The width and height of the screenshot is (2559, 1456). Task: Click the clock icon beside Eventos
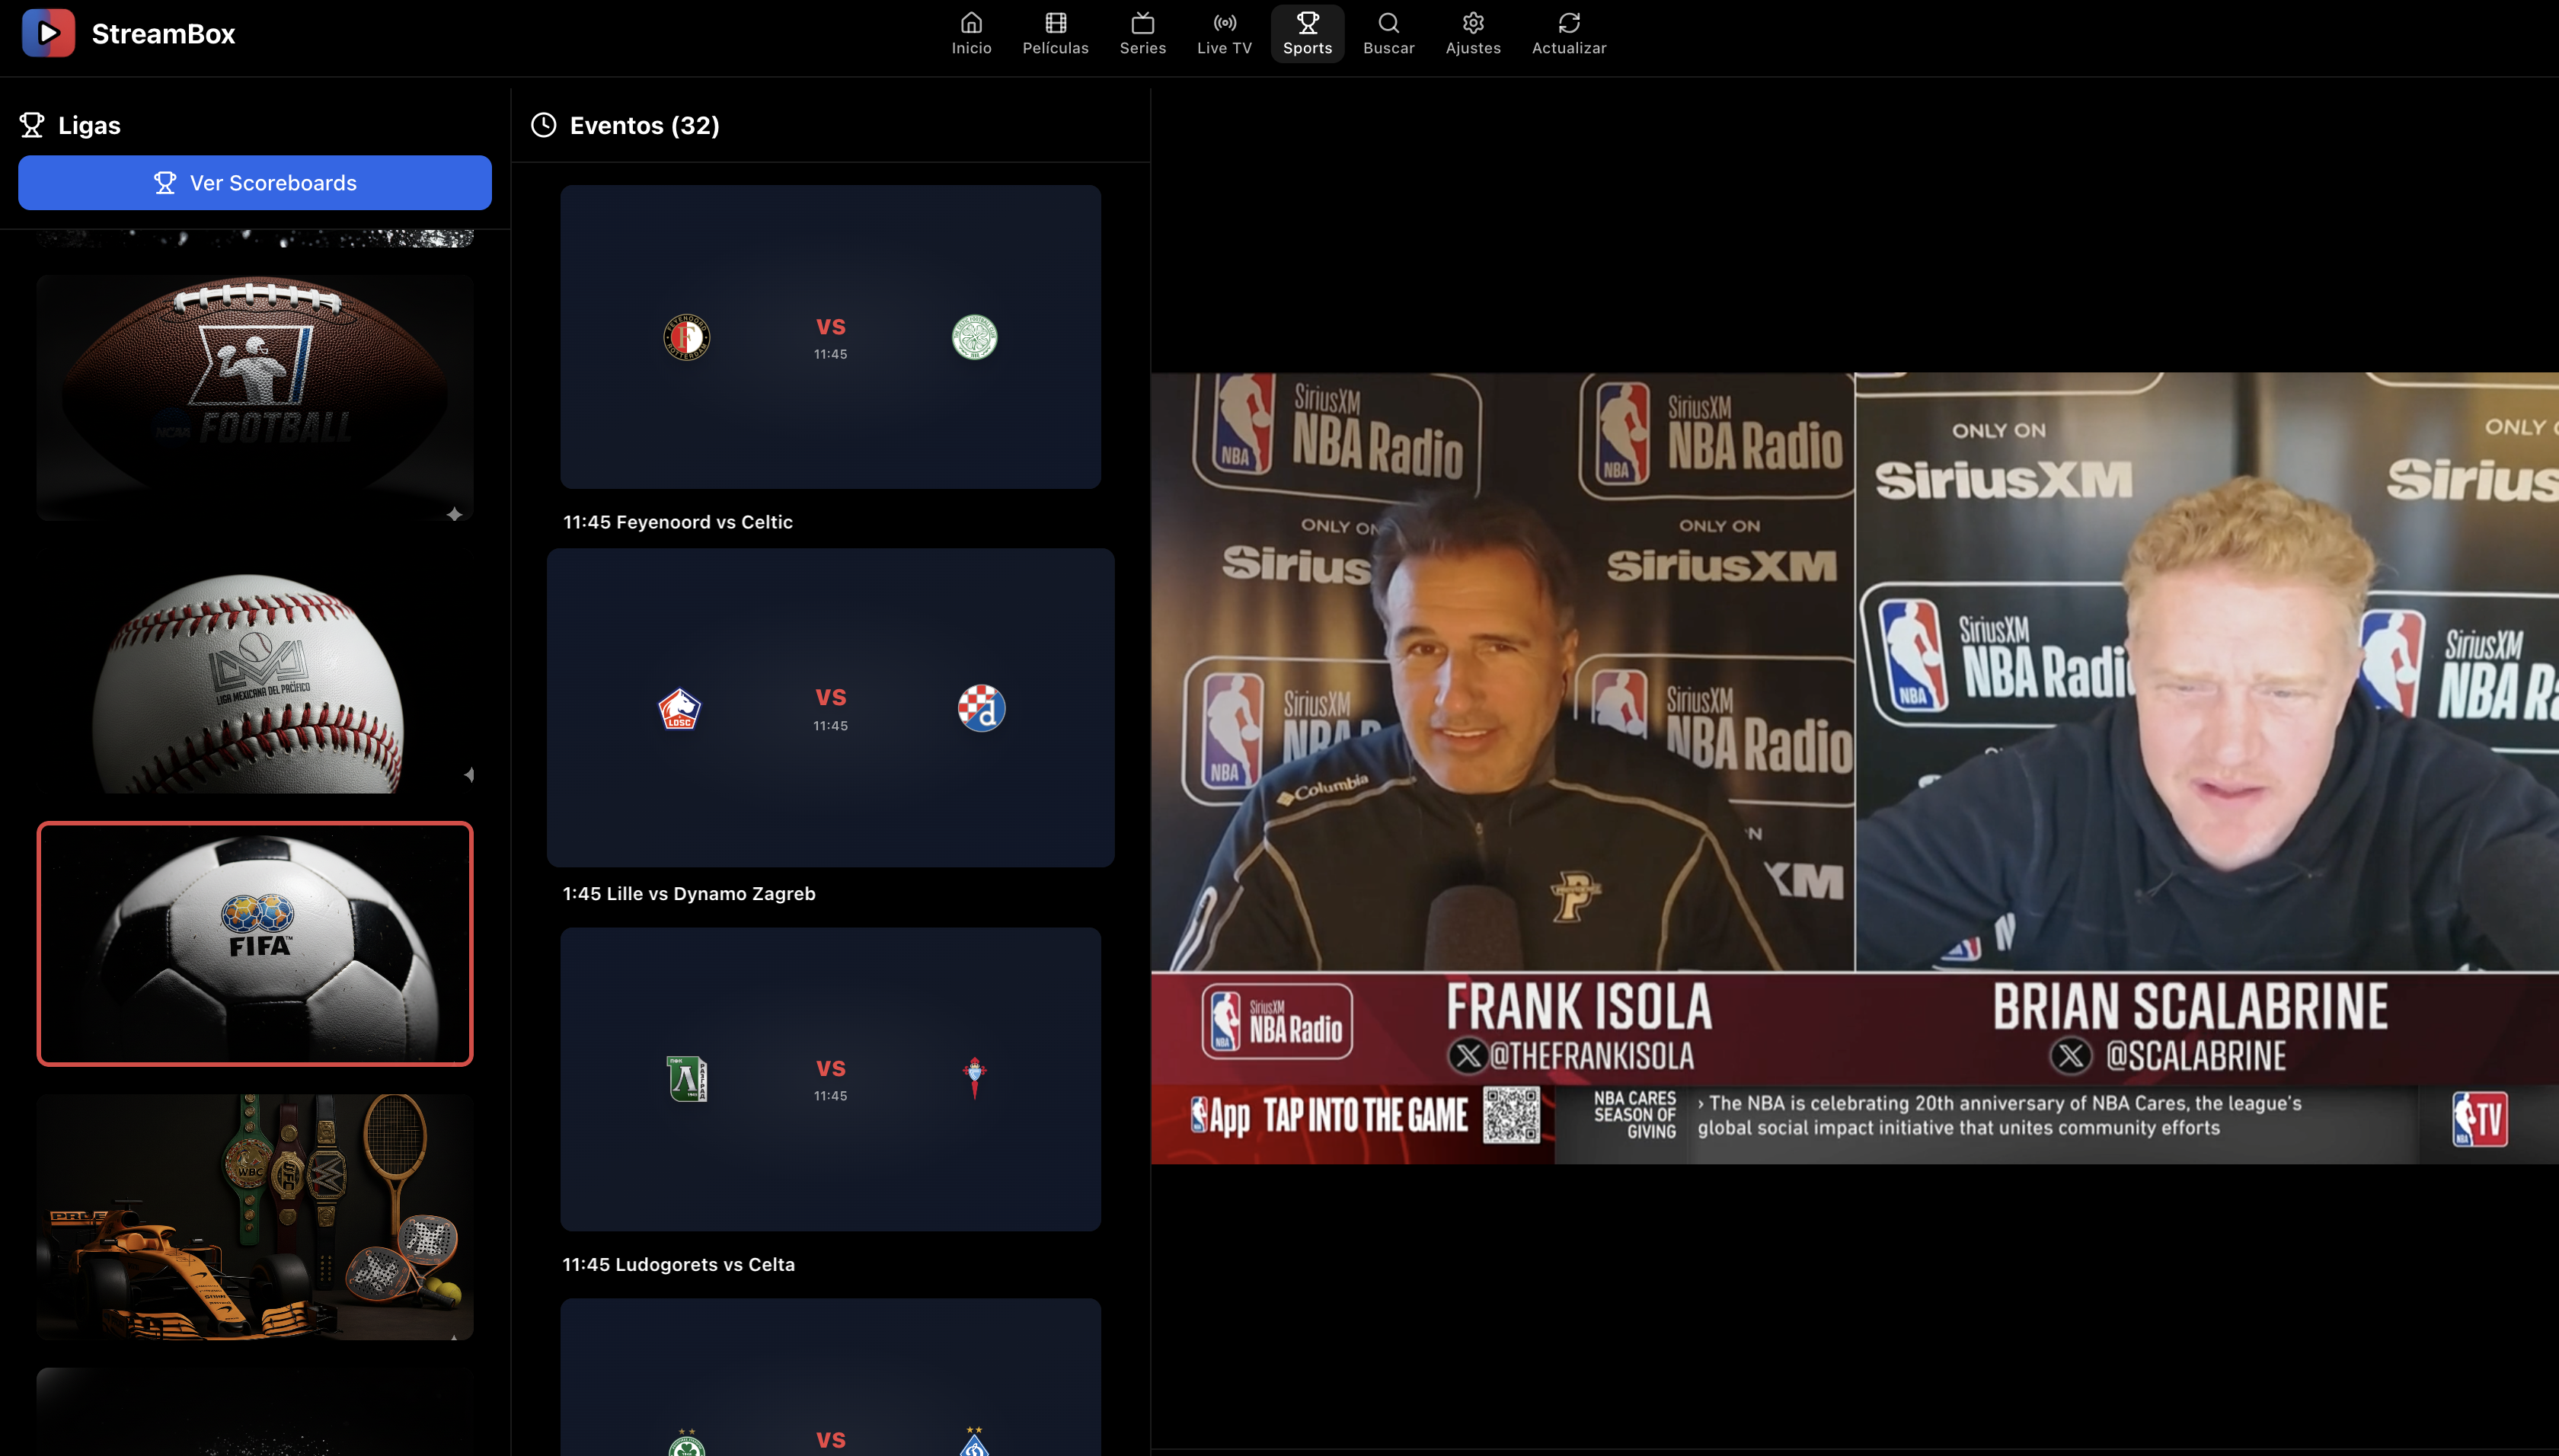(x=543, y=125)
